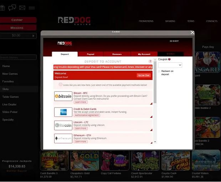Open Crystal Waters game thumbnail
Image resolution: width=221 pixels, height=182 pixels.
206,161
